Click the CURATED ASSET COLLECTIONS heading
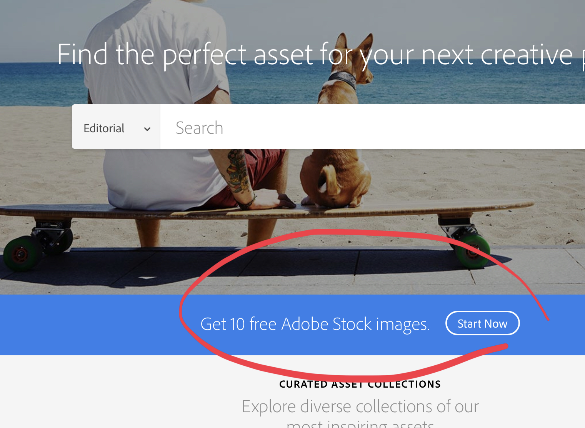 pyautogui.click(x=360, y=384)
